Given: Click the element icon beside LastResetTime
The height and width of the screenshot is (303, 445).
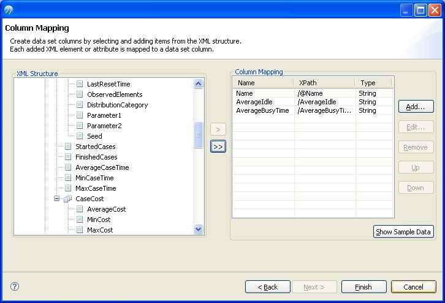Looking at the screenshot, I should 80,84.
